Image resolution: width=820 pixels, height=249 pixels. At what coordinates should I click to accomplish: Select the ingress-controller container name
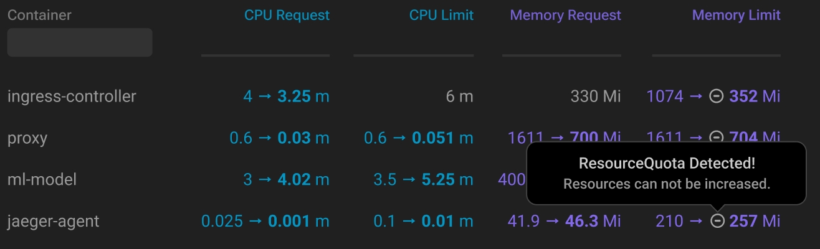click(x=72, y=96)
